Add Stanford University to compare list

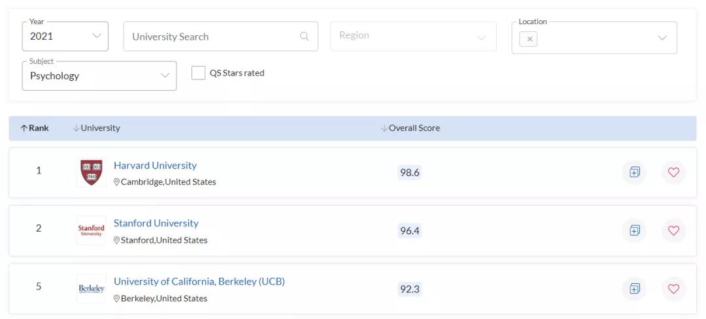click(x=634, y=230)
